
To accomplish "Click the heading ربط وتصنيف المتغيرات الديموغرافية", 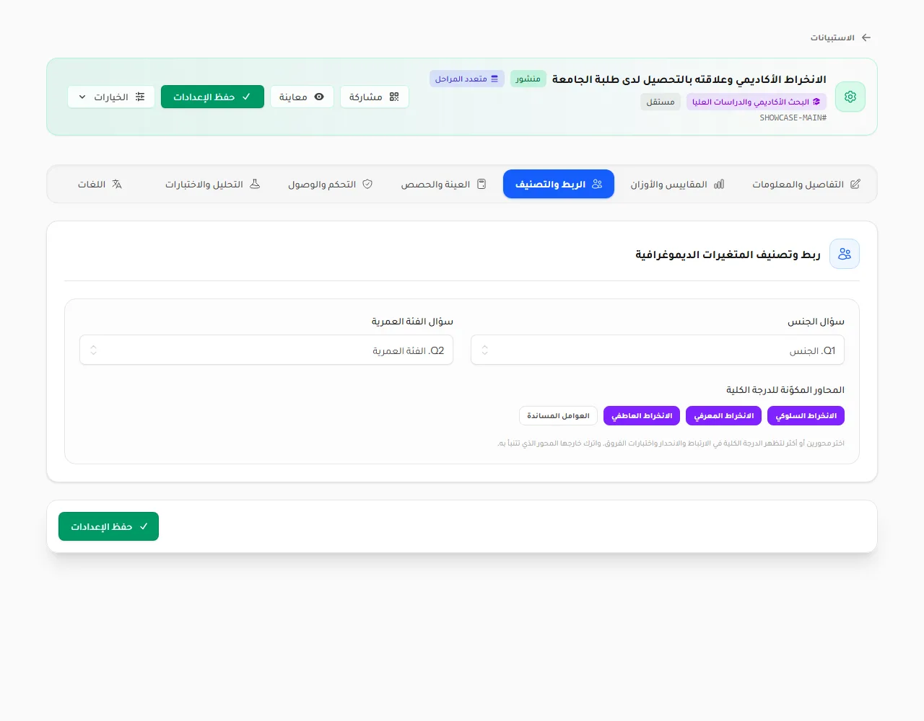I will (x=728, y=254).
